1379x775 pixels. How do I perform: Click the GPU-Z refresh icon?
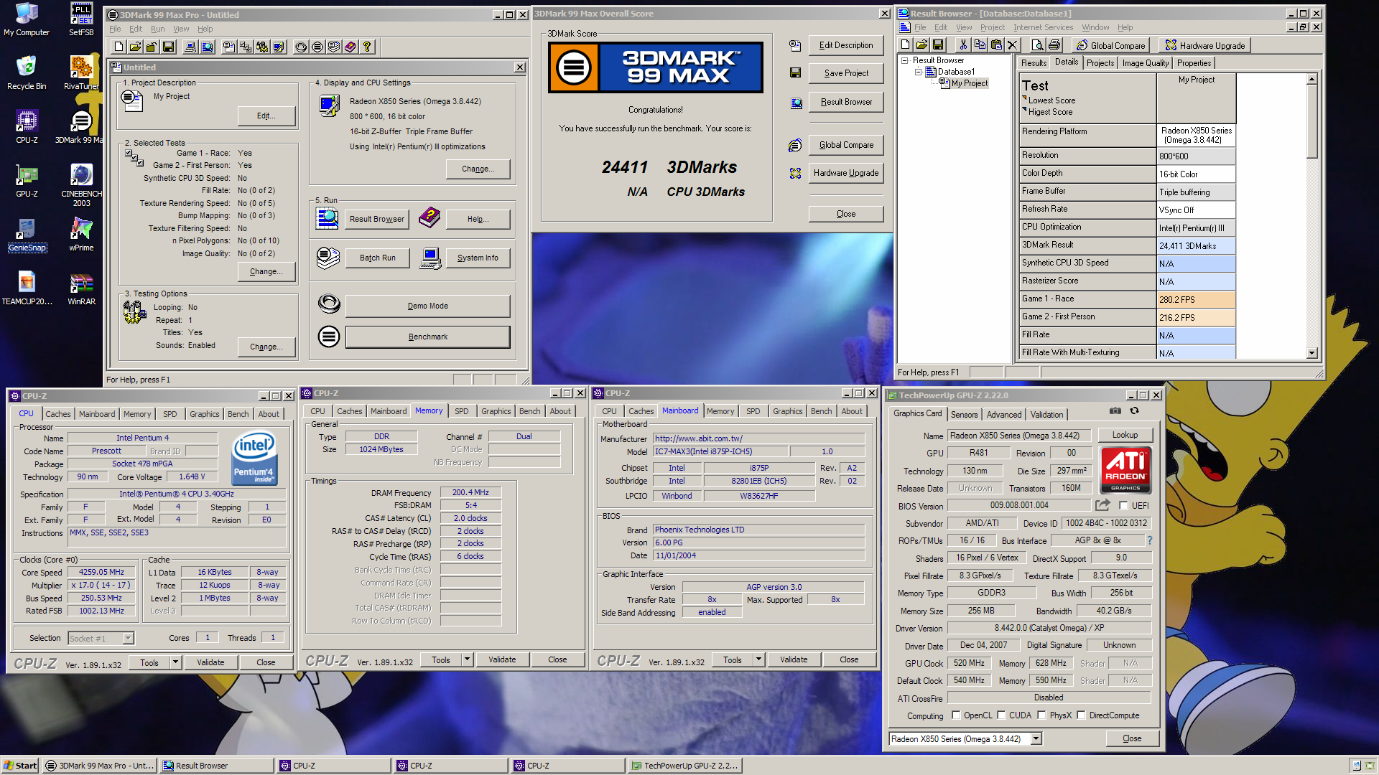(x=1134, y=411)
